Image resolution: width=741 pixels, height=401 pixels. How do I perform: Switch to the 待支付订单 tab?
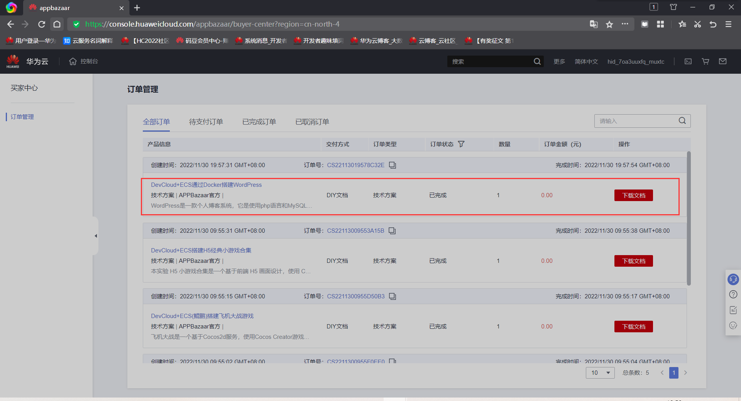(x=206, y=122)
